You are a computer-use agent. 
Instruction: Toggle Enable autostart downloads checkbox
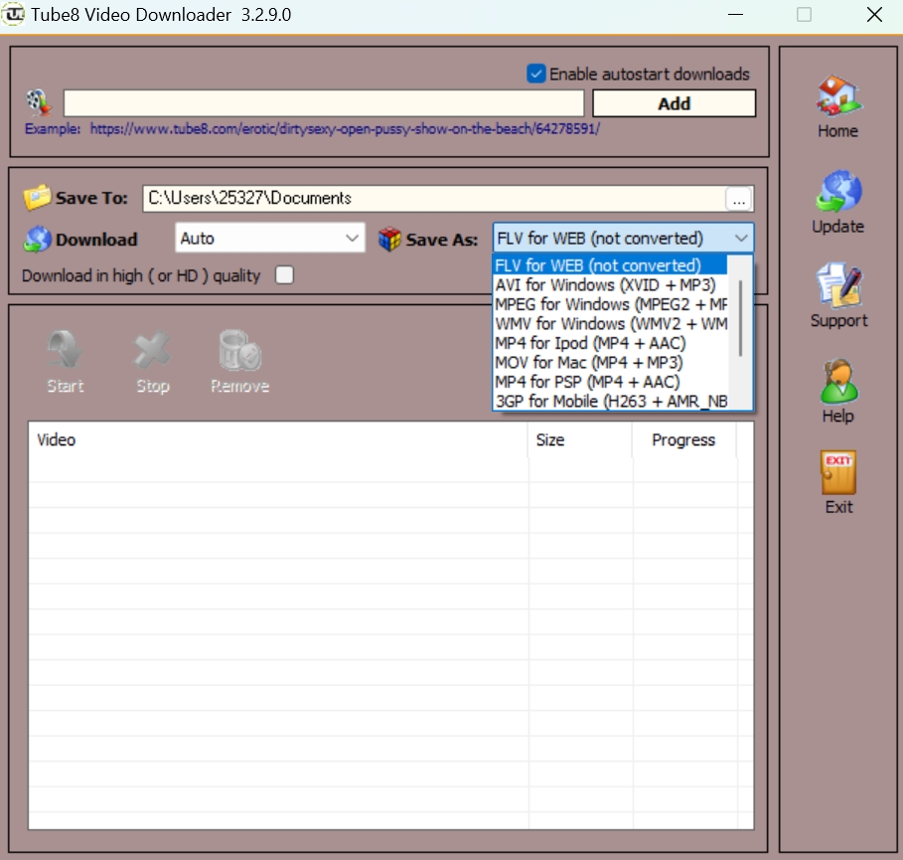(536, 74)
